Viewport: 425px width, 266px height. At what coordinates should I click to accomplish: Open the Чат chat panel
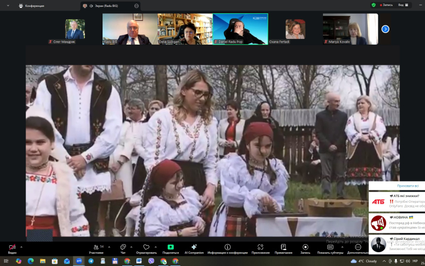pyautogui.click(x=123, y=247)
